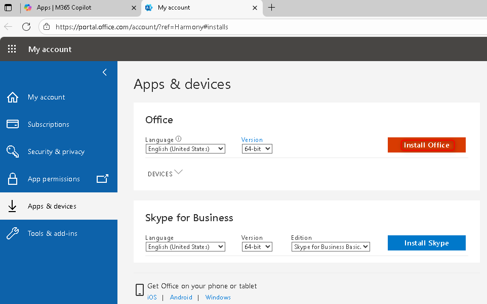Click the info icon next to Office Language
The width and height of the screenshot is (487, 304).
(x=178, y=139)
